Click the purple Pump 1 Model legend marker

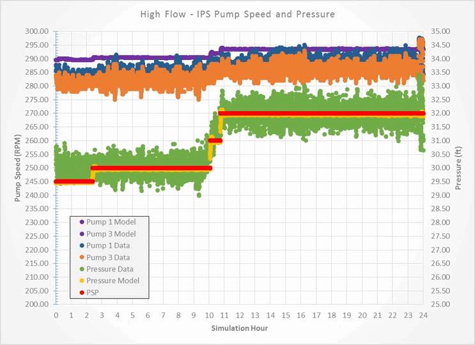81,222
